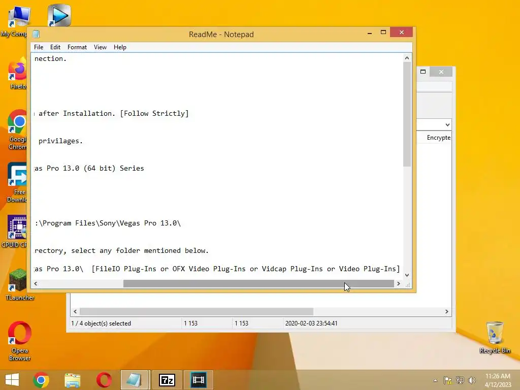
Task: Maximize the background 7-Zip window
Action: (x=423, y=72)
